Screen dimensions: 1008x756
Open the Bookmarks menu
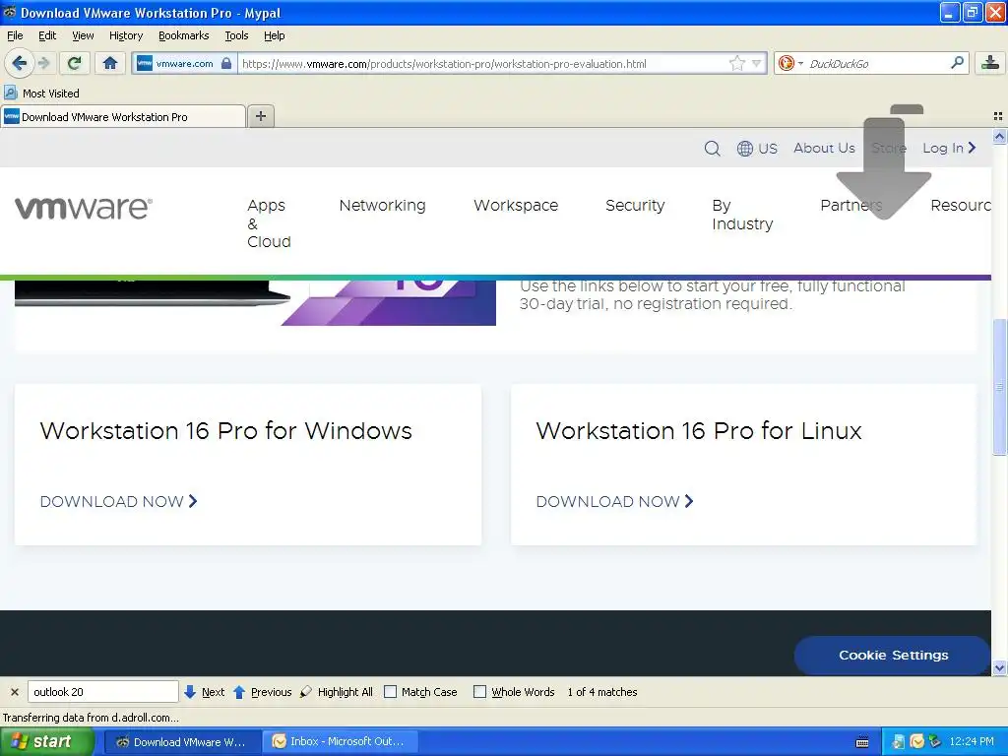coord(183,35)
